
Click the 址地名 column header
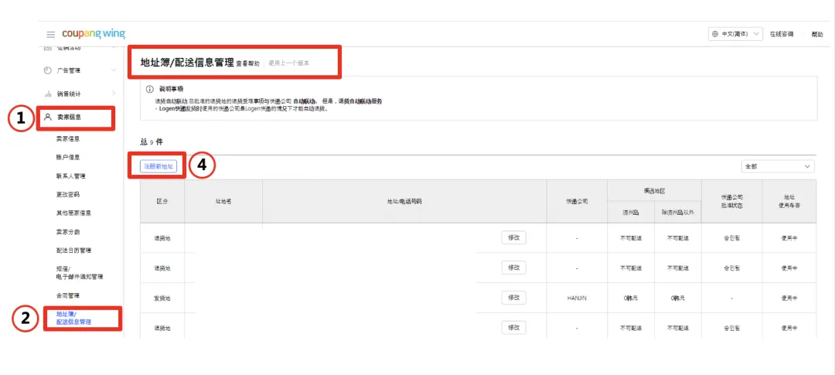[x=223, y=201]
